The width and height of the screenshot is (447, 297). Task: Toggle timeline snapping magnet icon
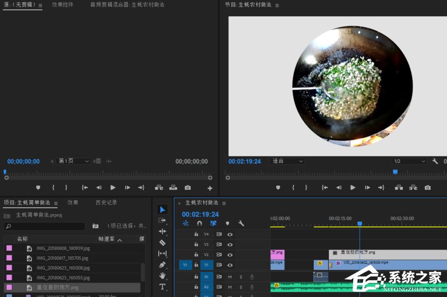pos(199,223)
